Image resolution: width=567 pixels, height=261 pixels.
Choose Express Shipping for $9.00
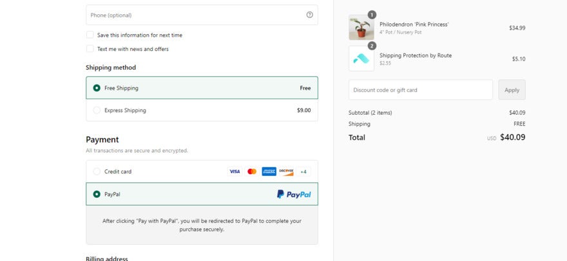(97, 110)
